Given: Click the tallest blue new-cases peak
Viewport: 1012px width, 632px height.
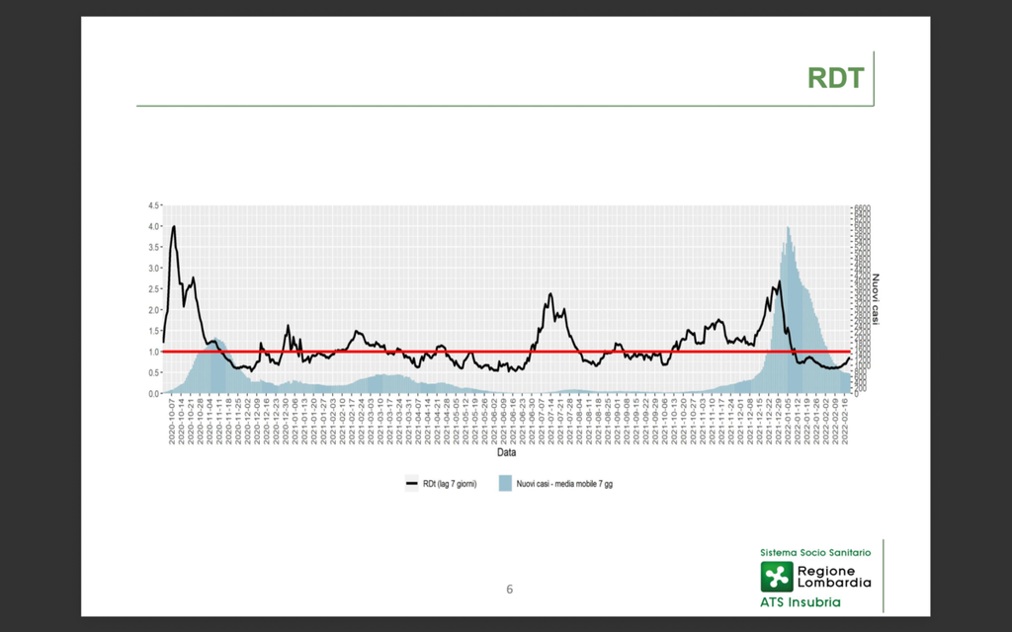Looking at the screenshot, I should tap(788, 229).
